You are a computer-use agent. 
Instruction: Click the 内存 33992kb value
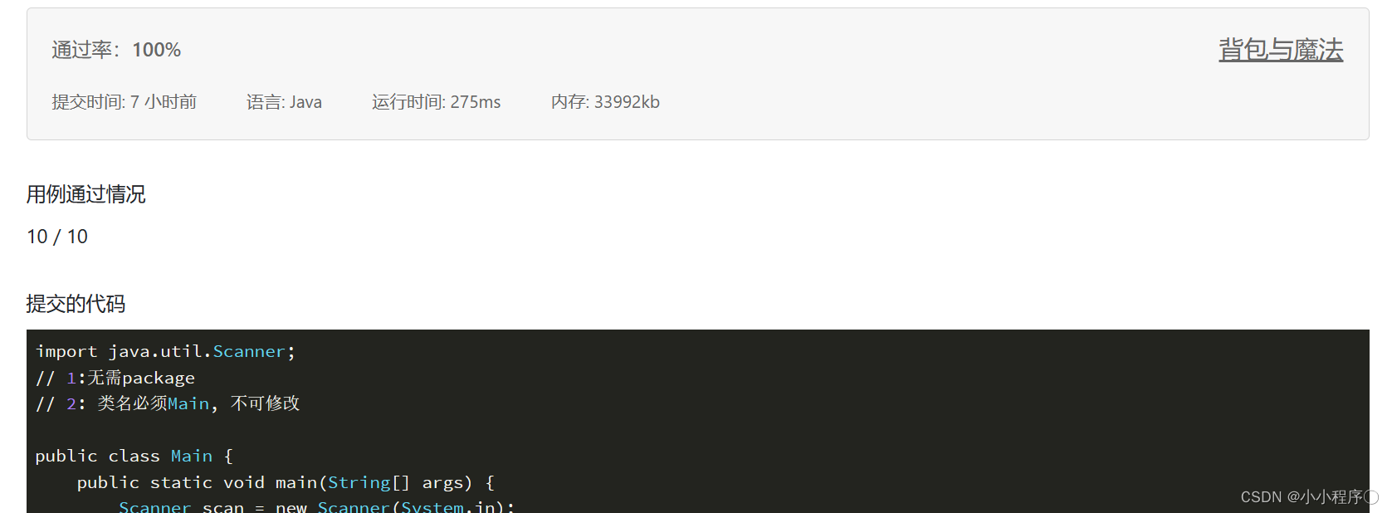(x=605, y=102)
